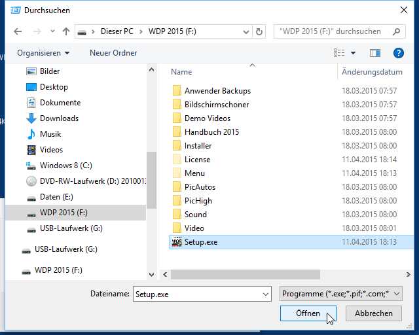Screen dimensions: 419x335
Task: Click Neuer Ordner
Action: [113, 53]
